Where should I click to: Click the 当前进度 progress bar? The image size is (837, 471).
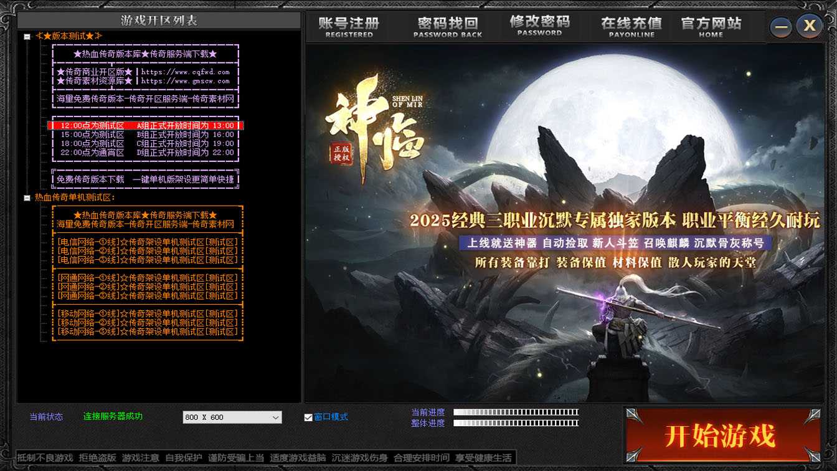(516, 412)
